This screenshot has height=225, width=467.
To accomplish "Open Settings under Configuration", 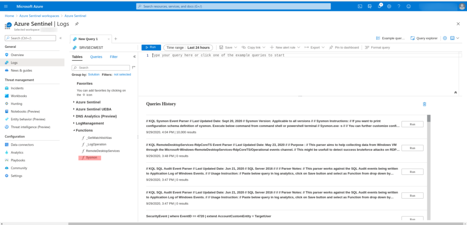I will [x=16, y=176].
